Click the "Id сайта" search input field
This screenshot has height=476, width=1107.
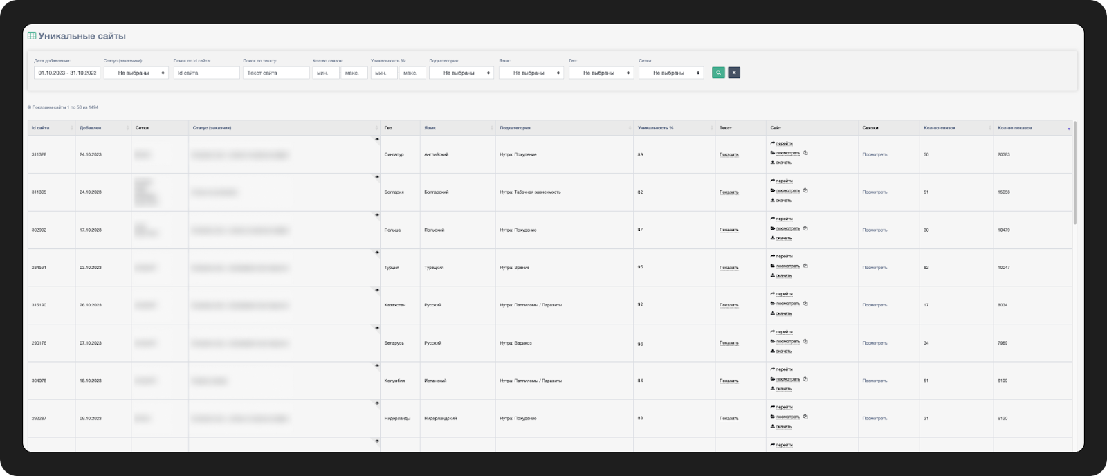coord(206,73)
